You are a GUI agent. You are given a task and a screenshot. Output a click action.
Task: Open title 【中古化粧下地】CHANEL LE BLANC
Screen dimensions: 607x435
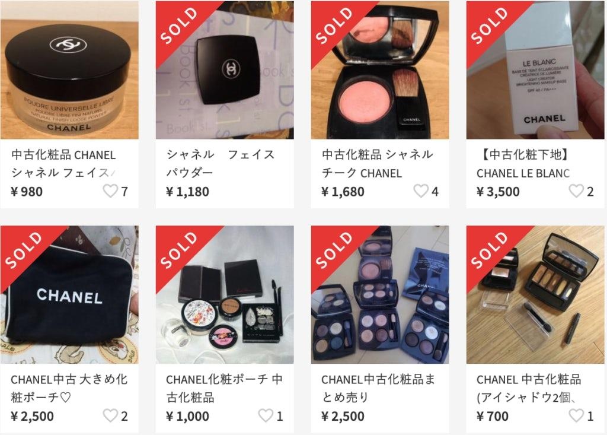coord(523,163)
